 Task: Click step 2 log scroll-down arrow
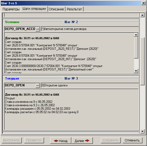pyautogui.click(x=136, y=71)
